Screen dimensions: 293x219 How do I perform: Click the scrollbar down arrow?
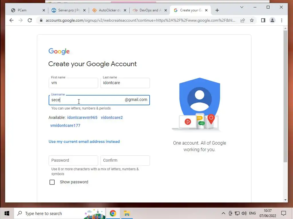coord(285,200)
